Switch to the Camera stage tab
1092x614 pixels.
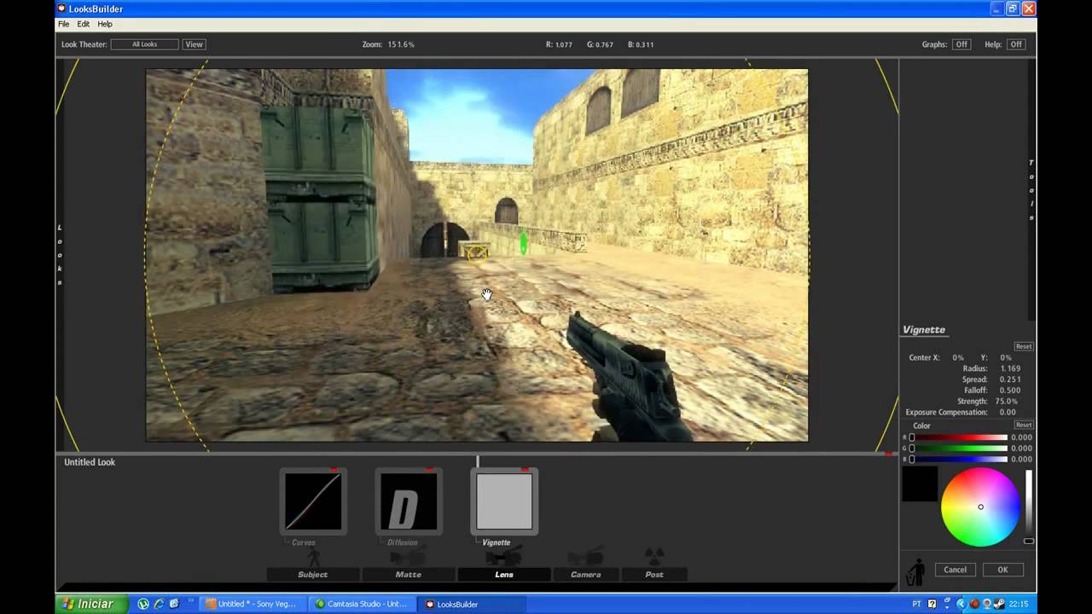point(586,575)
